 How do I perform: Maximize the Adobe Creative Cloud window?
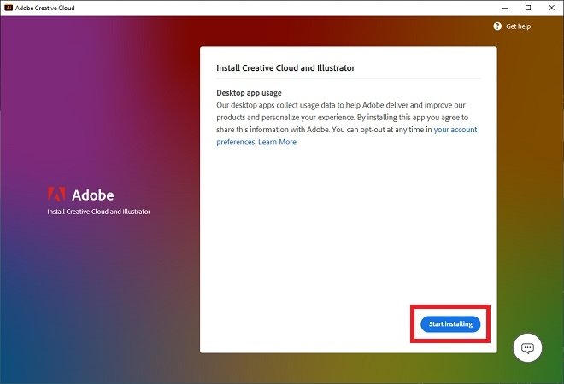tap(528, 8)
